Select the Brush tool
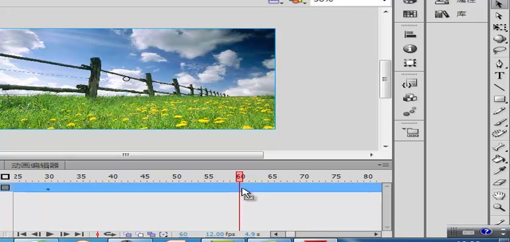510x242 pixels. tap(500, 122)
